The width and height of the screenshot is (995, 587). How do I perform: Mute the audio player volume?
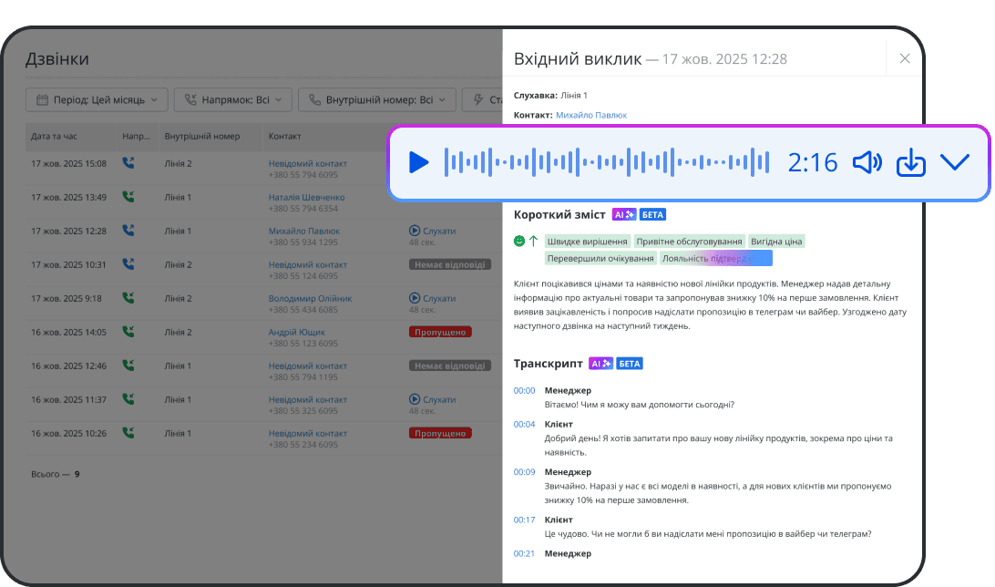(867, 163)
